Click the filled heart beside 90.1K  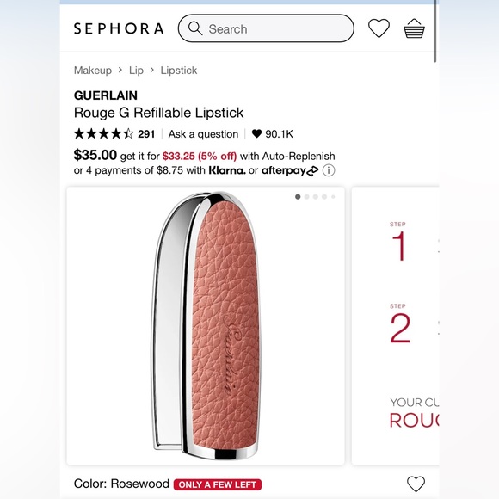pos(256,133)
